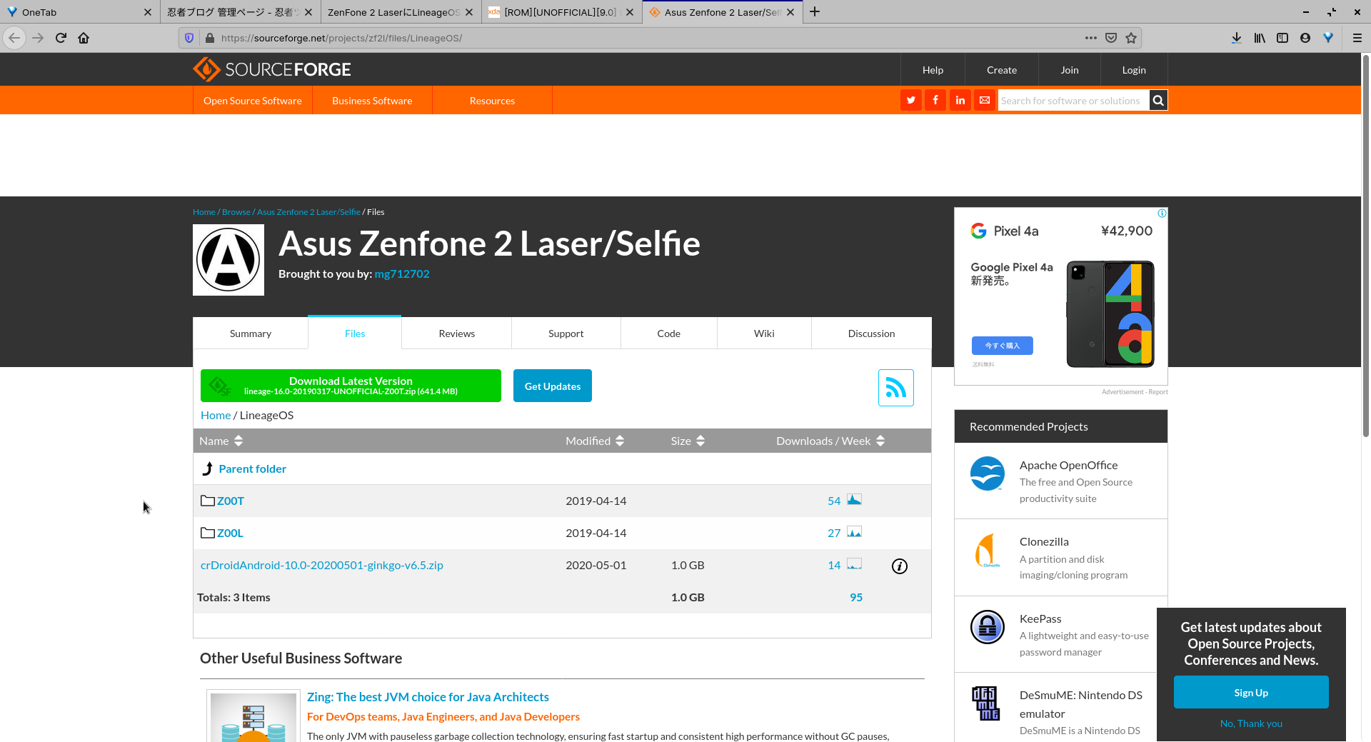This screenshot has width=1371, height=742.
Task: Open the Firefox hamburger menu
Action: click(1357, 38)
